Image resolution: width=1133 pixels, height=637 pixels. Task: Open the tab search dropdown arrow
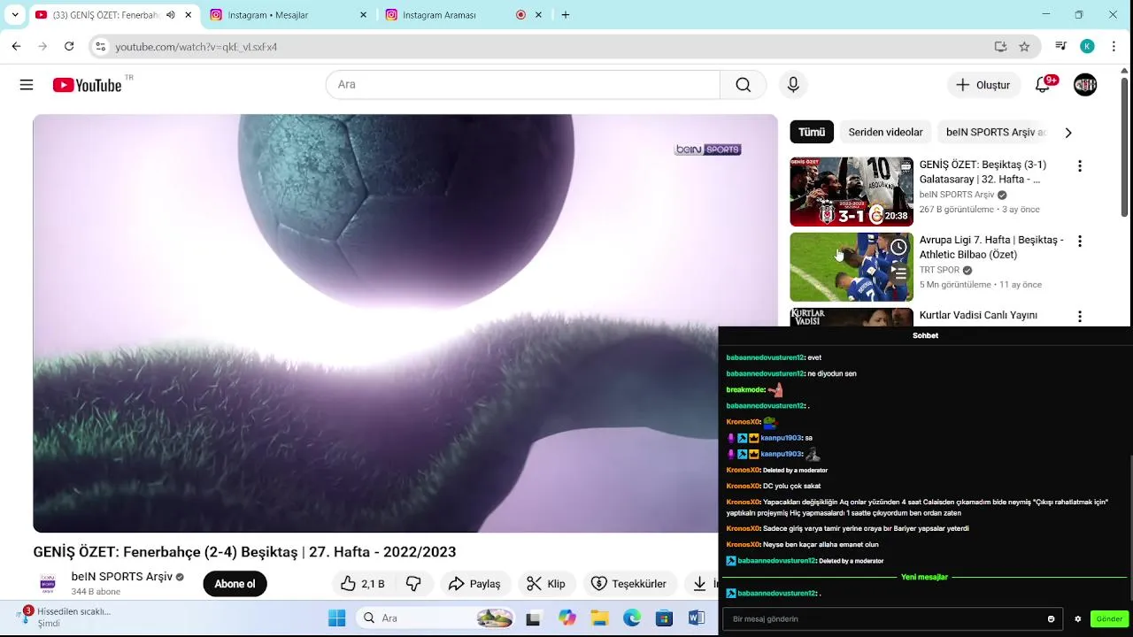[15, 15]
